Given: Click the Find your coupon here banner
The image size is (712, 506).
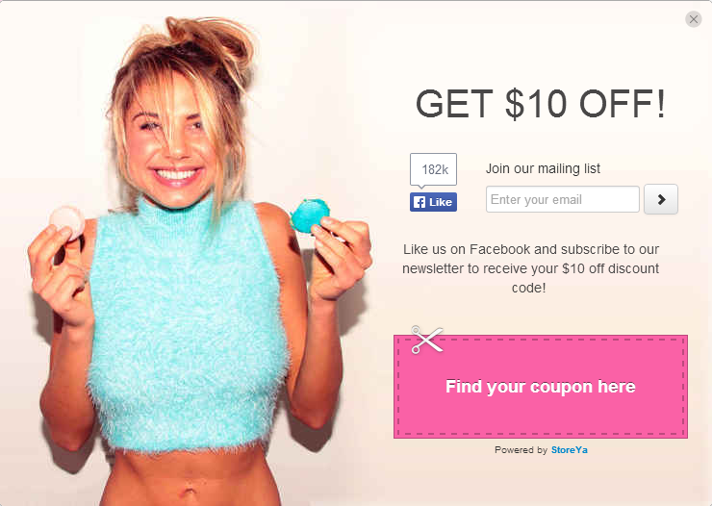Looking at the screenshot, I should pos(541,387).
